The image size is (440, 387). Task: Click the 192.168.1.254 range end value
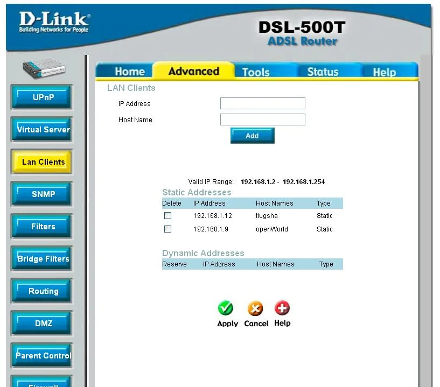304,182
